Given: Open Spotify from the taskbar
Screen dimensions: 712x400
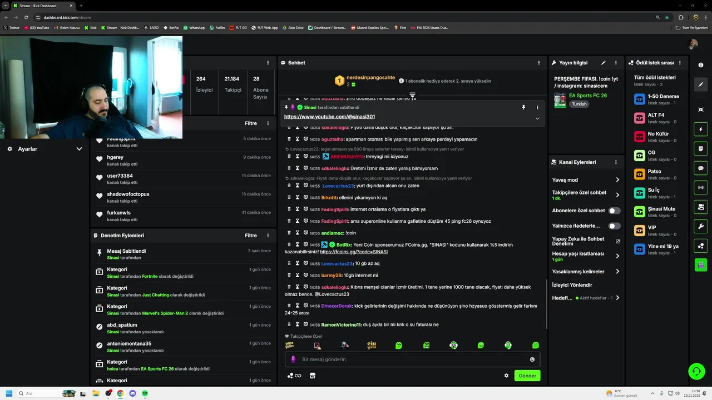Looking at the screenshot, I should (x=145, y=393).
